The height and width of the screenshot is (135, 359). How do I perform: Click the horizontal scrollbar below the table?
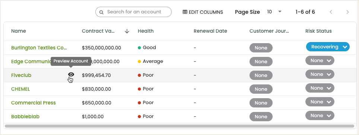[179, 126]
